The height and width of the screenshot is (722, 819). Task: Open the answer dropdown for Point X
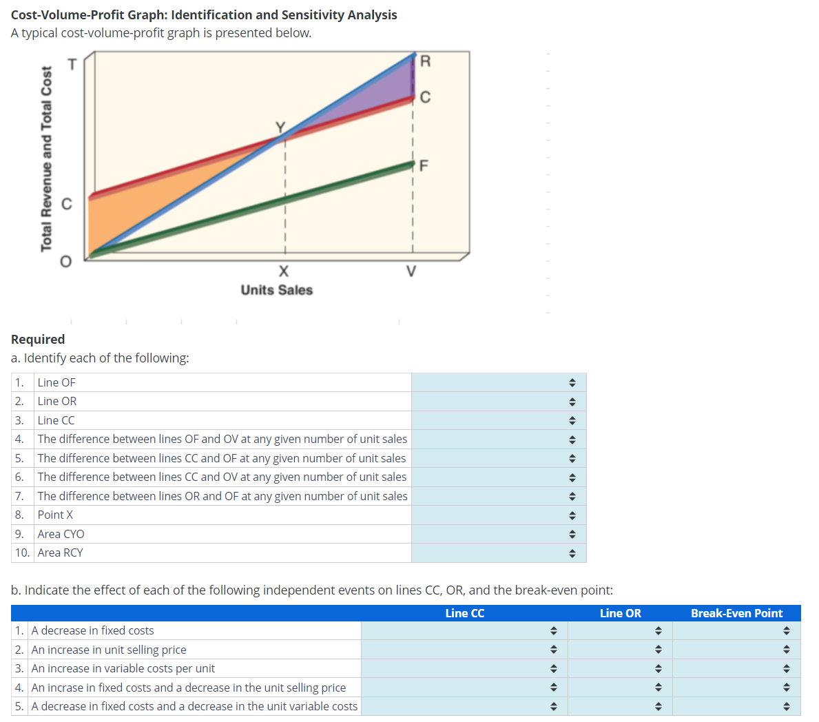[572, 514]
